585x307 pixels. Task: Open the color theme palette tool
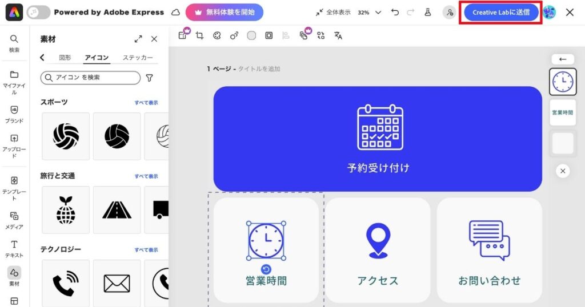point(217,35)
